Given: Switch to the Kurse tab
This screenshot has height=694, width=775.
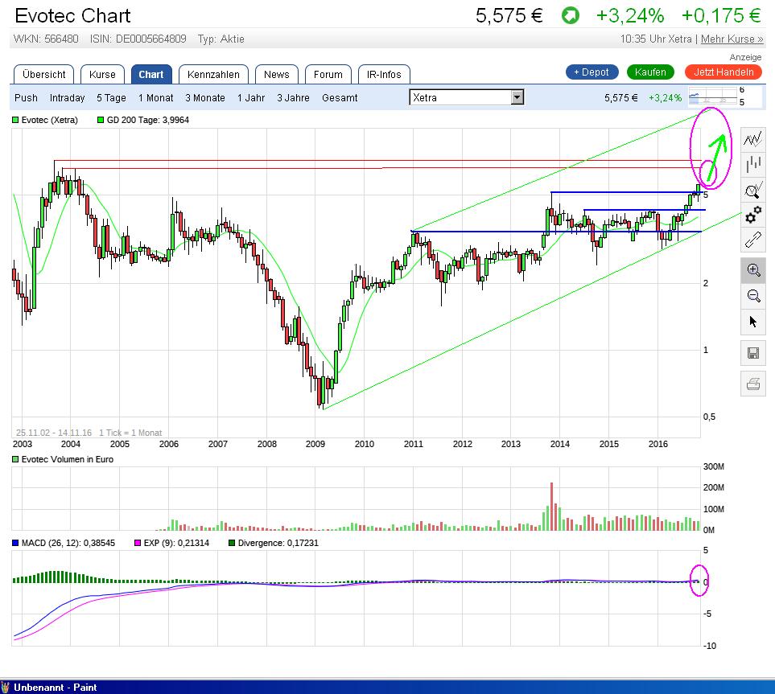Looking at the screenshot, I should [102, 75].
